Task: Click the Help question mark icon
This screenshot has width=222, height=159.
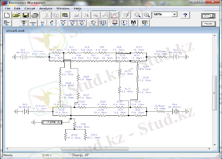Action: point(186,15)
